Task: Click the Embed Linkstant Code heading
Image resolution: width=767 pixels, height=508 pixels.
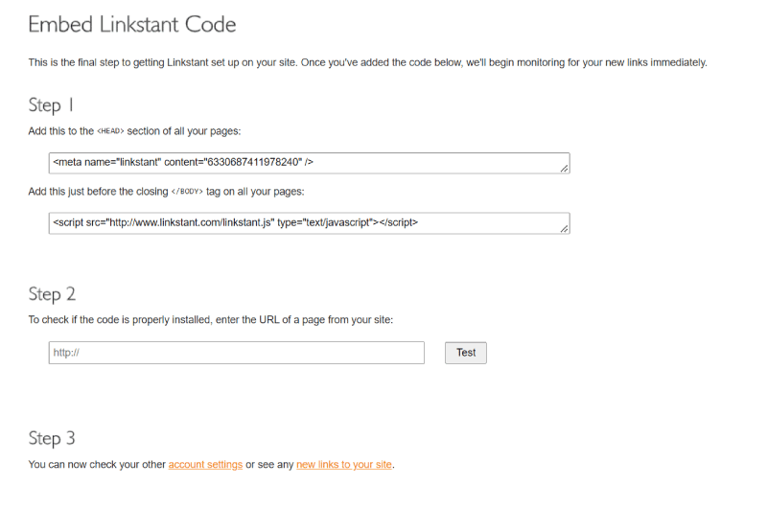Action: coord(132,25)
